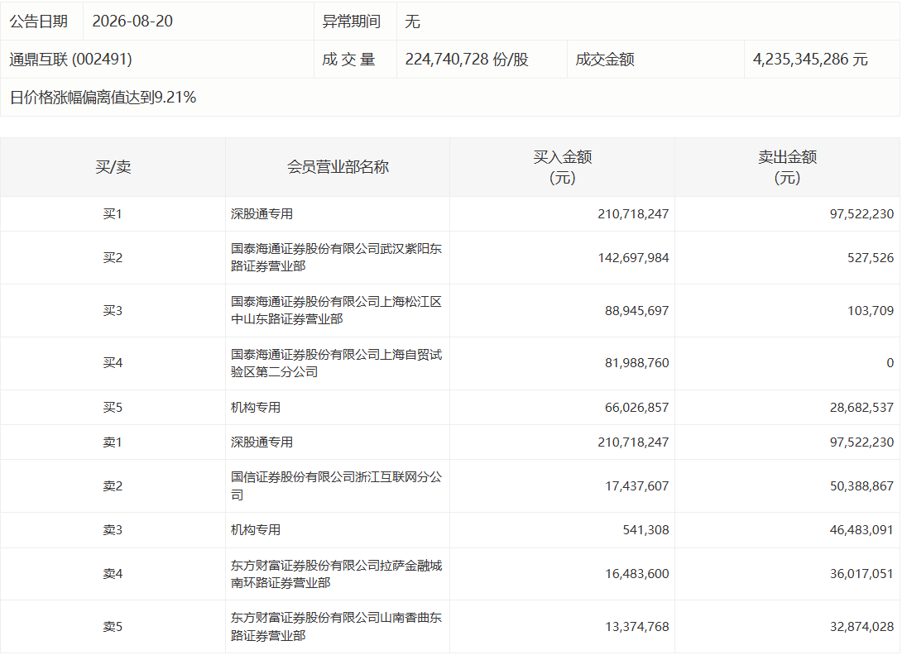Click the 卖出金额 column header

coord(787,167)
